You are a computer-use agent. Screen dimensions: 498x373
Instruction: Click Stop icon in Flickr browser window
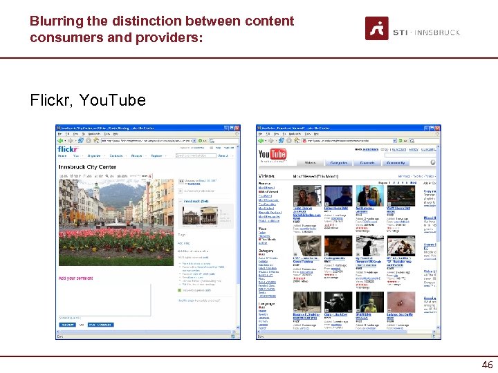89,140
